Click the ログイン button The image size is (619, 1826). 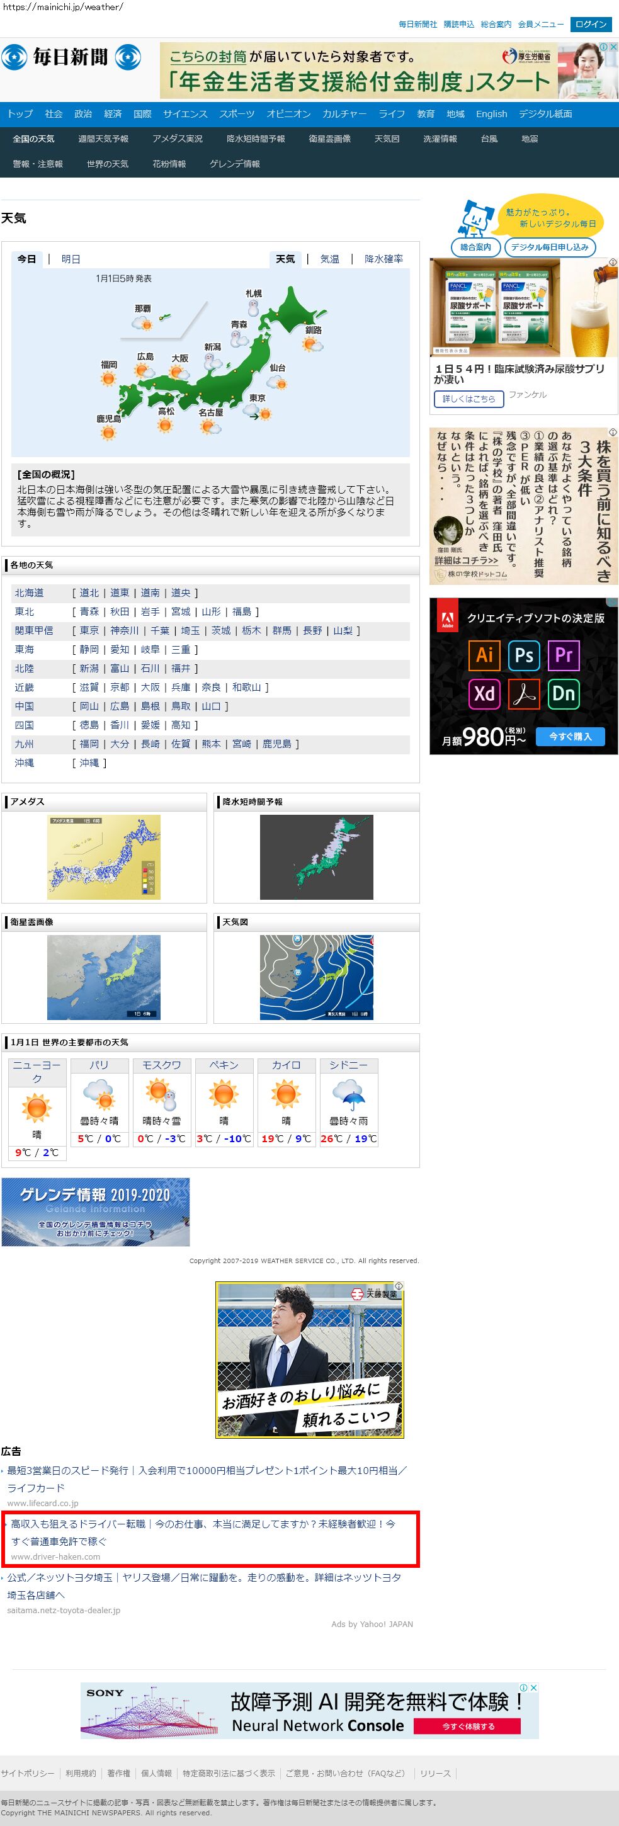(x=591, y=24)
